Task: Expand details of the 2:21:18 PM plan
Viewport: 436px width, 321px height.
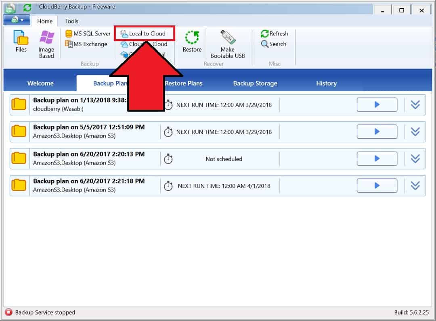Action: click(415, 186)
